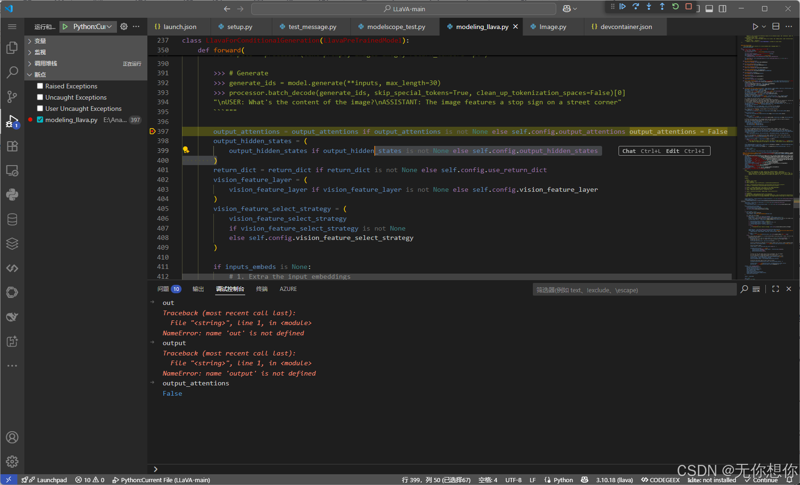Click the debug Continue button
Screen dimensions: 800x485
point(622,7)
